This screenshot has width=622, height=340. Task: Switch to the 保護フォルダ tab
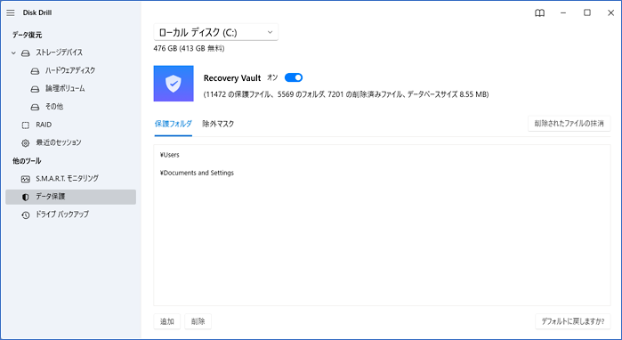173,124
